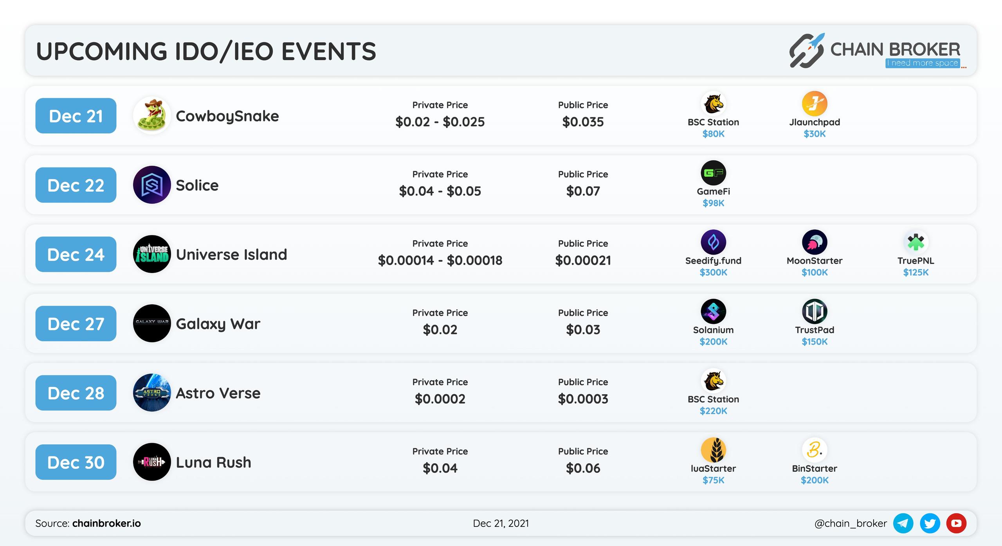
Task: Click CowboySnake private price $0.02 - $0.025
Action: [x=440, y=122]
